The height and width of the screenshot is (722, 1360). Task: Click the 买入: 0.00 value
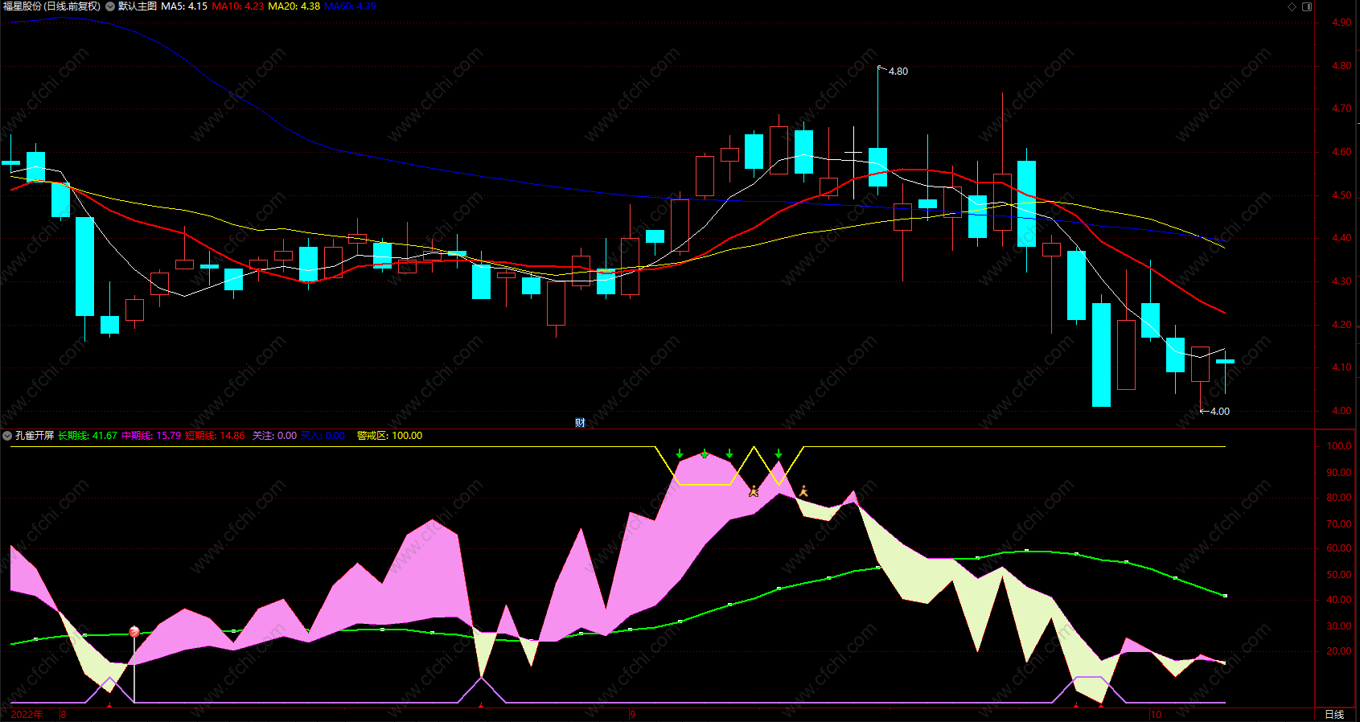coord(323,436)
